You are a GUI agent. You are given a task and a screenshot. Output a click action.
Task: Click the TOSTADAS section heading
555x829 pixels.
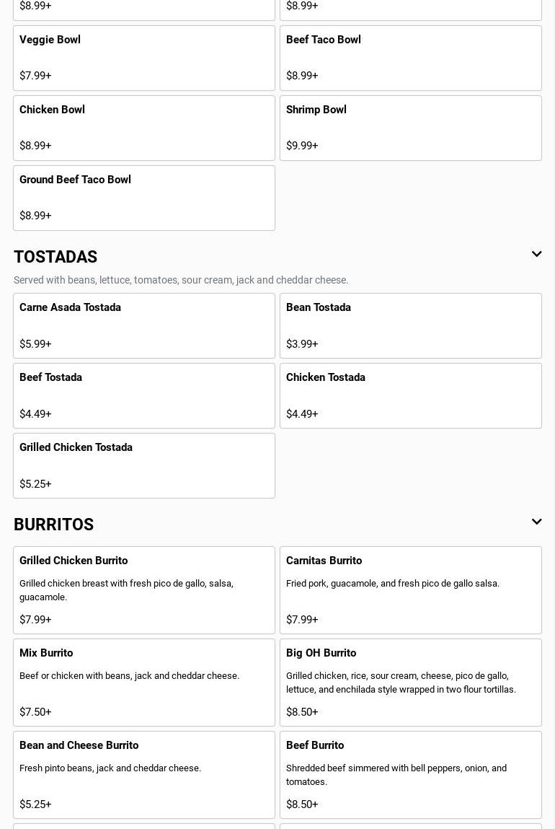click(x=55, y=257)
